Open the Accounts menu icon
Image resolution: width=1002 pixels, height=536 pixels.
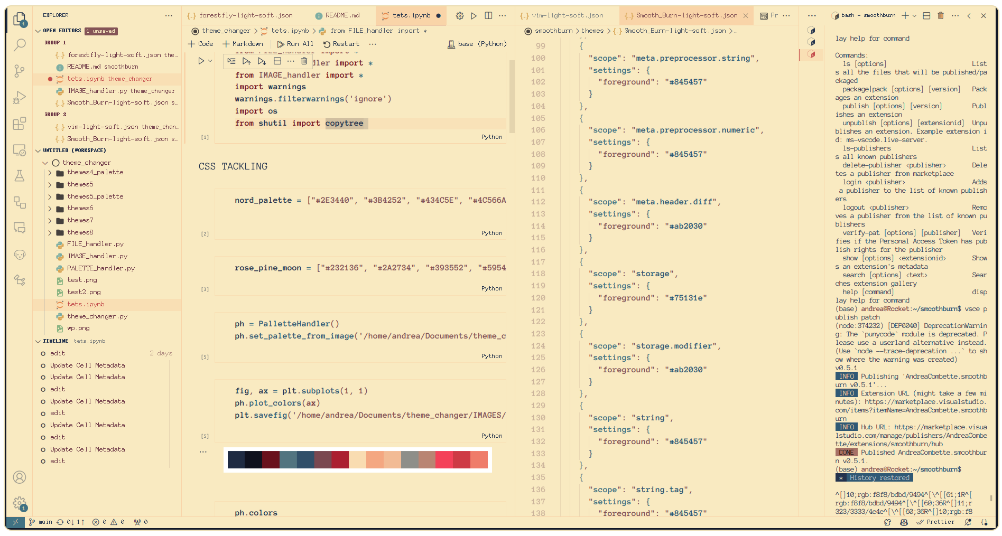20,477
